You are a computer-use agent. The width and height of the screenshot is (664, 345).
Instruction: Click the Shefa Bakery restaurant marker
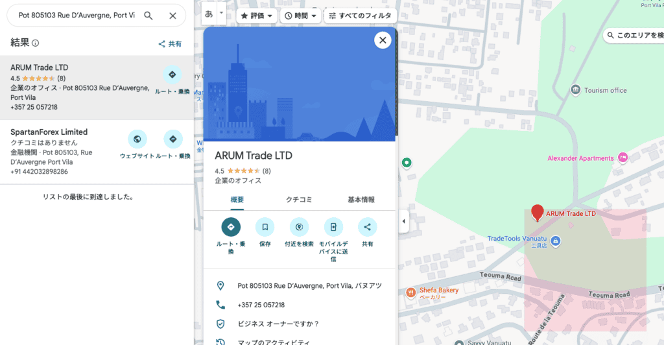tap(410, 292)
